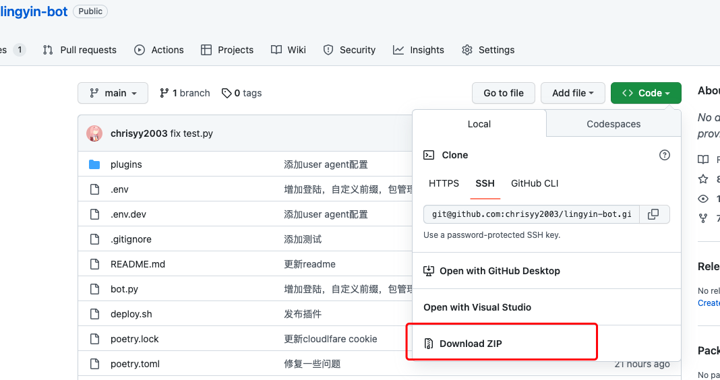Click the clone help question mark icon
720x380 pixels.
click(664, 155)
